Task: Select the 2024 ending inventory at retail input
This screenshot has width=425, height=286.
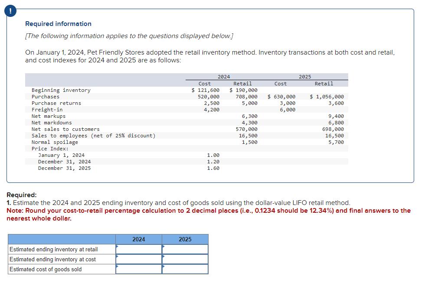Action: point(139,249)
